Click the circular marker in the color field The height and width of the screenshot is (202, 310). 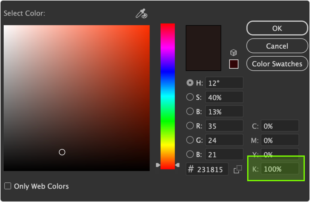pos(62,152)
